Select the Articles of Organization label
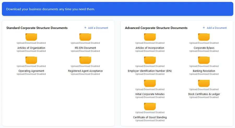The height and width of the screenshot is (128, 235). click(x=31, y=48)
